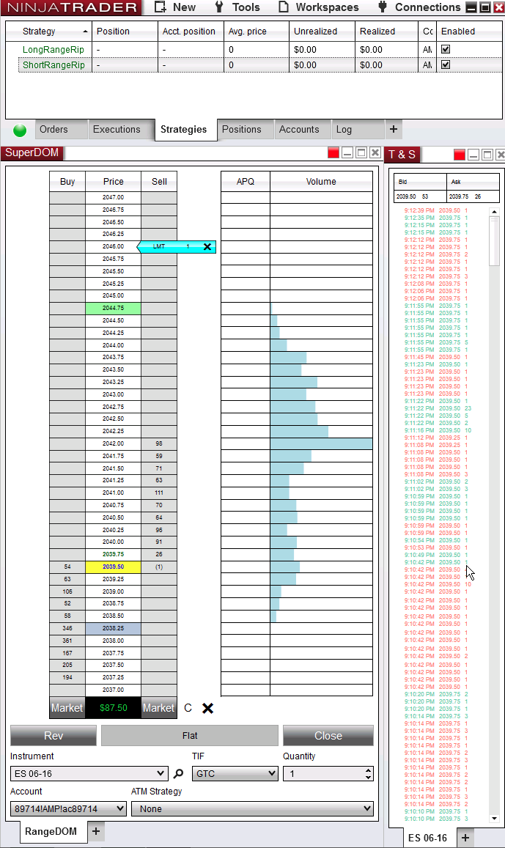The height and width of the screenshot is (848, 505).
Task: Click the Close position button
Action: click(x=328, y=736)
